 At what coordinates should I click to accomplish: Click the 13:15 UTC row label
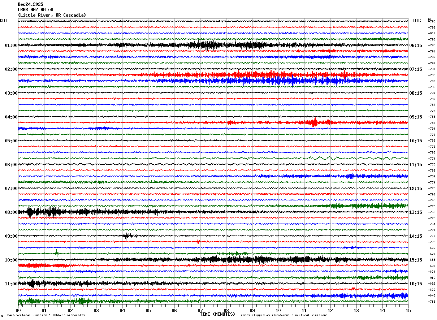[416, 212]
